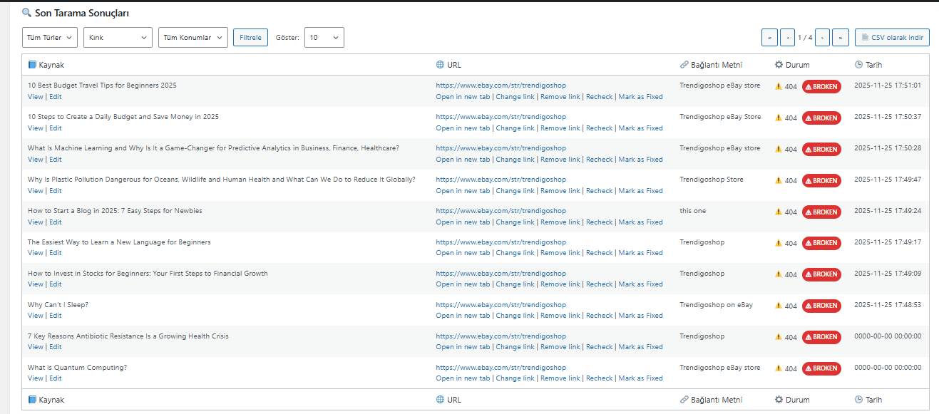Go to the previous results page

click(787, 38)
